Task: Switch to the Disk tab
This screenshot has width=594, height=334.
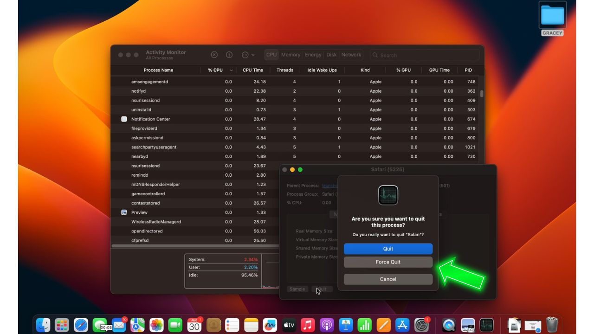Action: 331,55
